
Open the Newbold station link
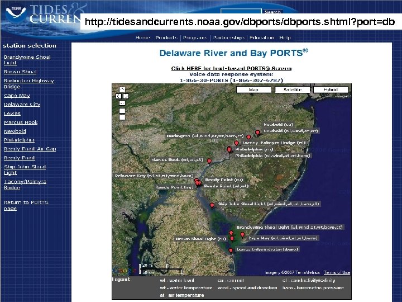15,131
